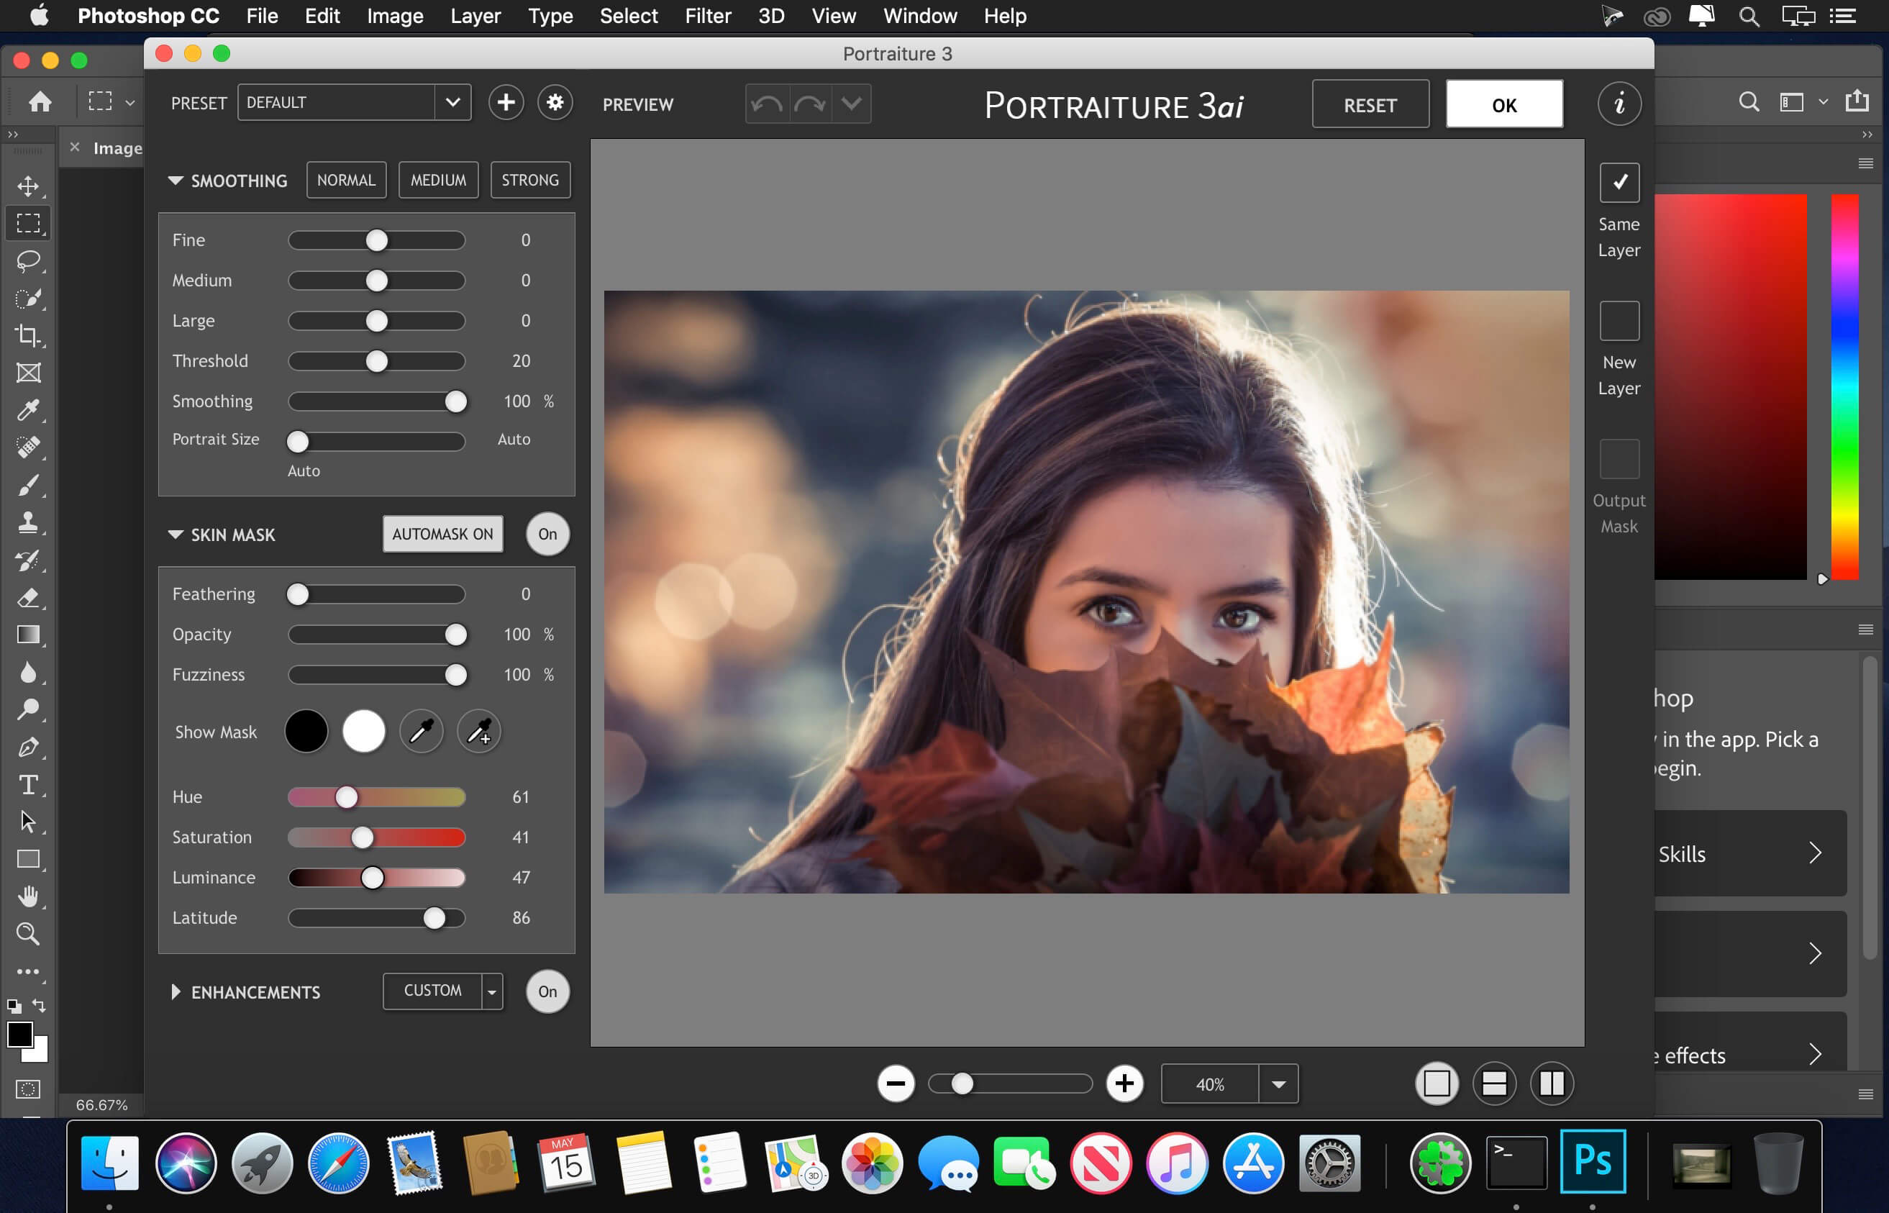Open Photoshop Filter menu
The height and width of the screenshot is (1213, 1889).
[x=706, y=15]
